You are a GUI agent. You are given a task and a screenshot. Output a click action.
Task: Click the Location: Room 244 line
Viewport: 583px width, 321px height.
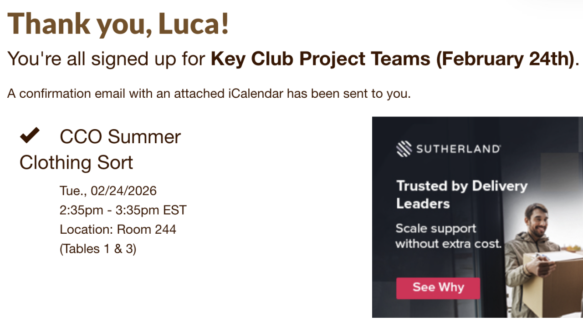[118, 229]
